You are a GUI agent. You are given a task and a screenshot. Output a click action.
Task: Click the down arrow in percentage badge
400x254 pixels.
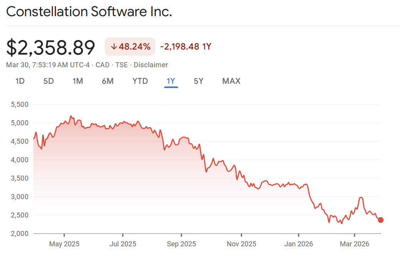point(114,47)
